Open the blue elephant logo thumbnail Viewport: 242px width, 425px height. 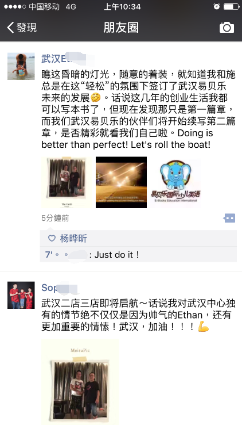[175, 182]
